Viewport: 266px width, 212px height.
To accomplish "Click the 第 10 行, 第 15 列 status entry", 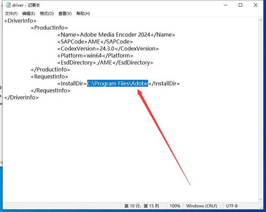I will (x=142, y=206).
